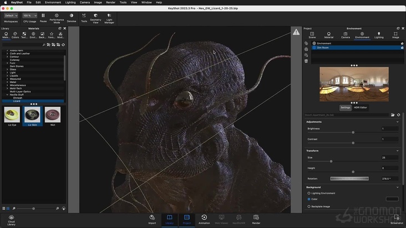Viewport: 406px width, 228px height.
Task: Click the first add-environment icon beside the environment list
Action: point(306,43)
